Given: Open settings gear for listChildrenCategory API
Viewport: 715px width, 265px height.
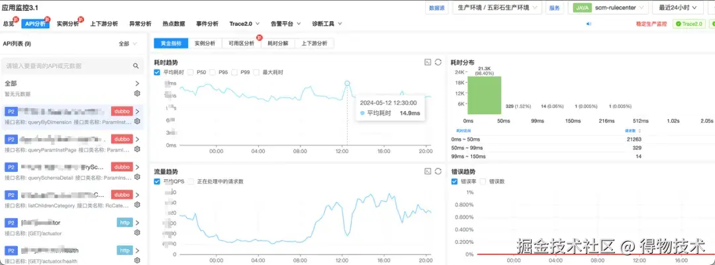Looking at the screenshot, I should coord(137,205).
